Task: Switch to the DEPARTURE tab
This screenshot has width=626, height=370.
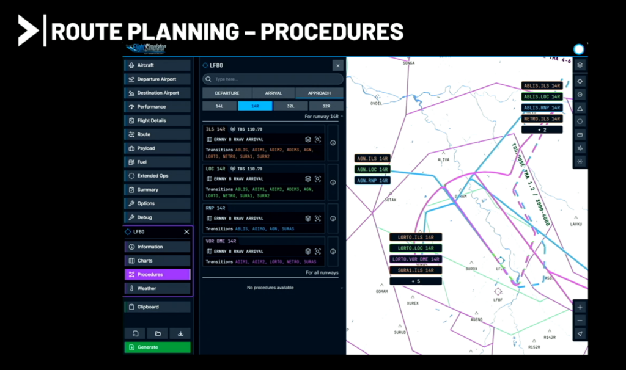Action: 226,93
